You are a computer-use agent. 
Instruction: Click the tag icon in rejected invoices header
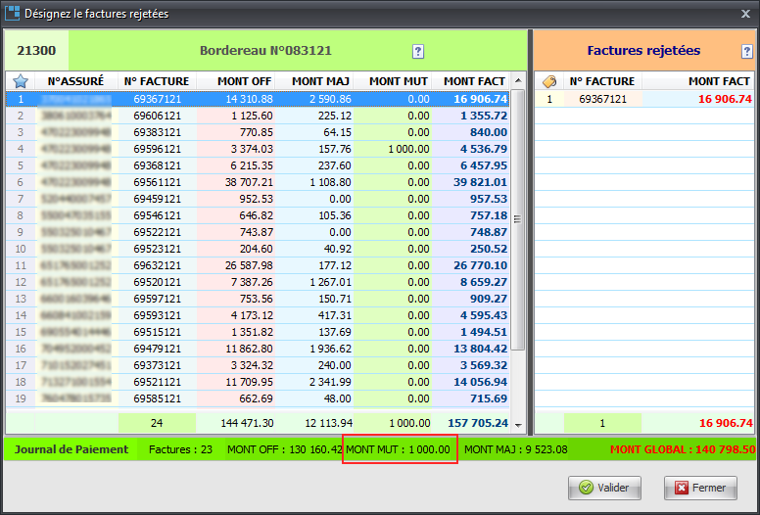[x=548, y=81]
